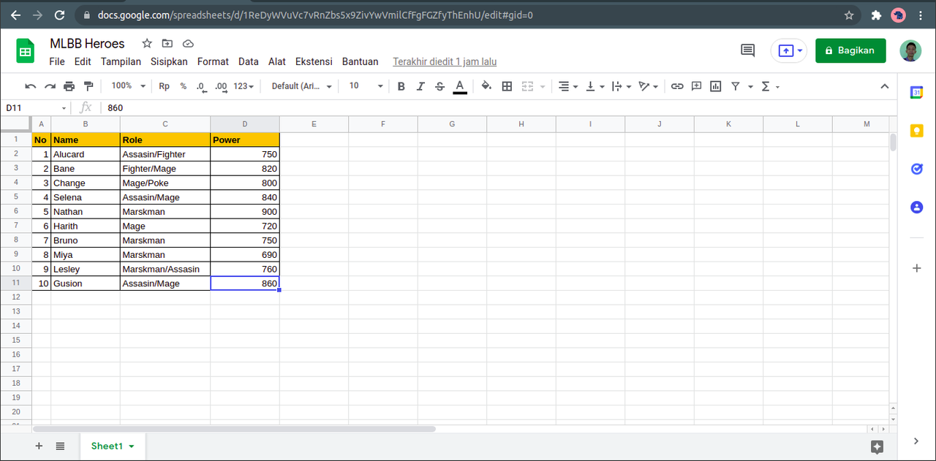View the cloud save status icon
This screenshot has height=461, width=936.
tap(188, 43)
